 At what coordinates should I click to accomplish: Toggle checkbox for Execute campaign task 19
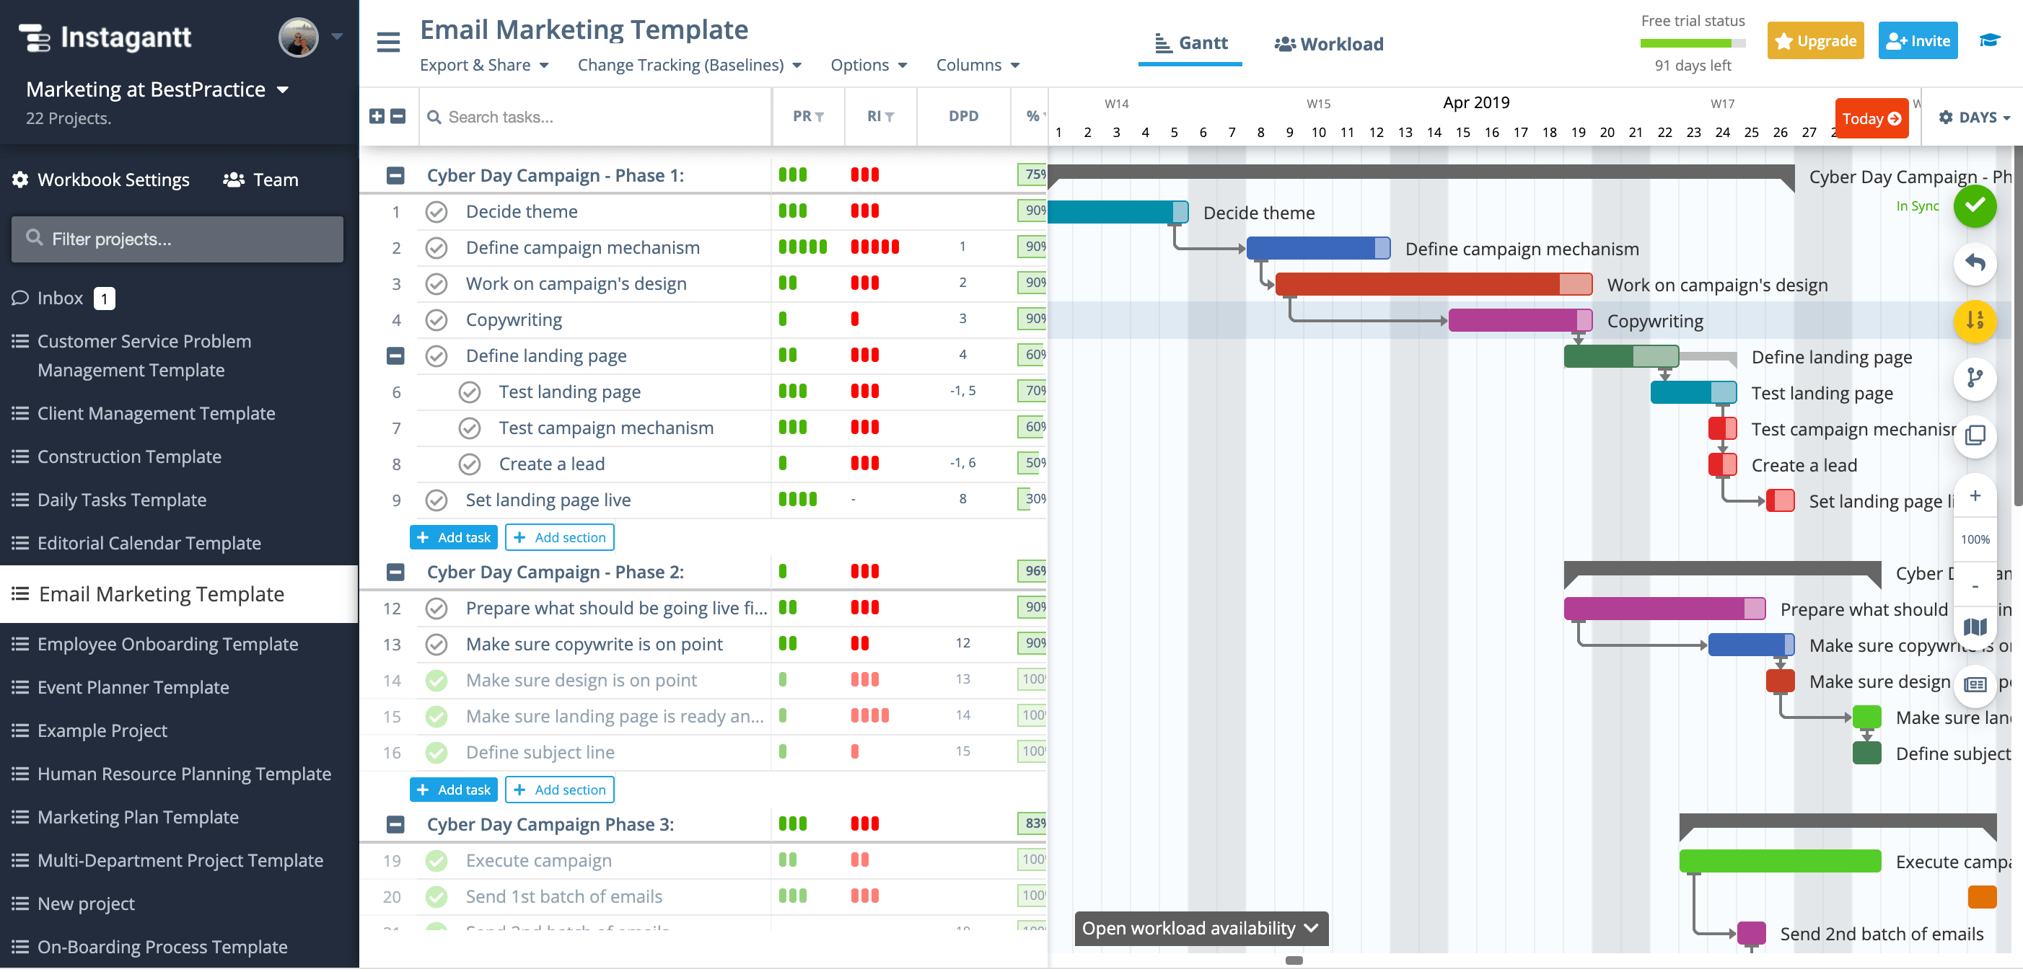click(437, 860)
